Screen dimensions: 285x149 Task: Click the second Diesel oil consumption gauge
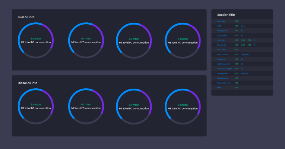point(86,106)
